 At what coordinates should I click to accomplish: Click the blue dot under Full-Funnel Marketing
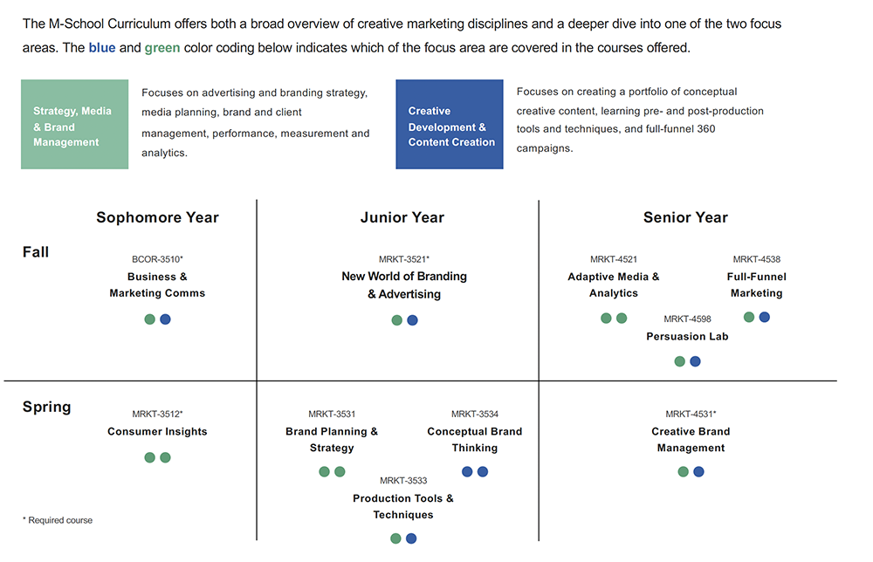pos(765,317)
